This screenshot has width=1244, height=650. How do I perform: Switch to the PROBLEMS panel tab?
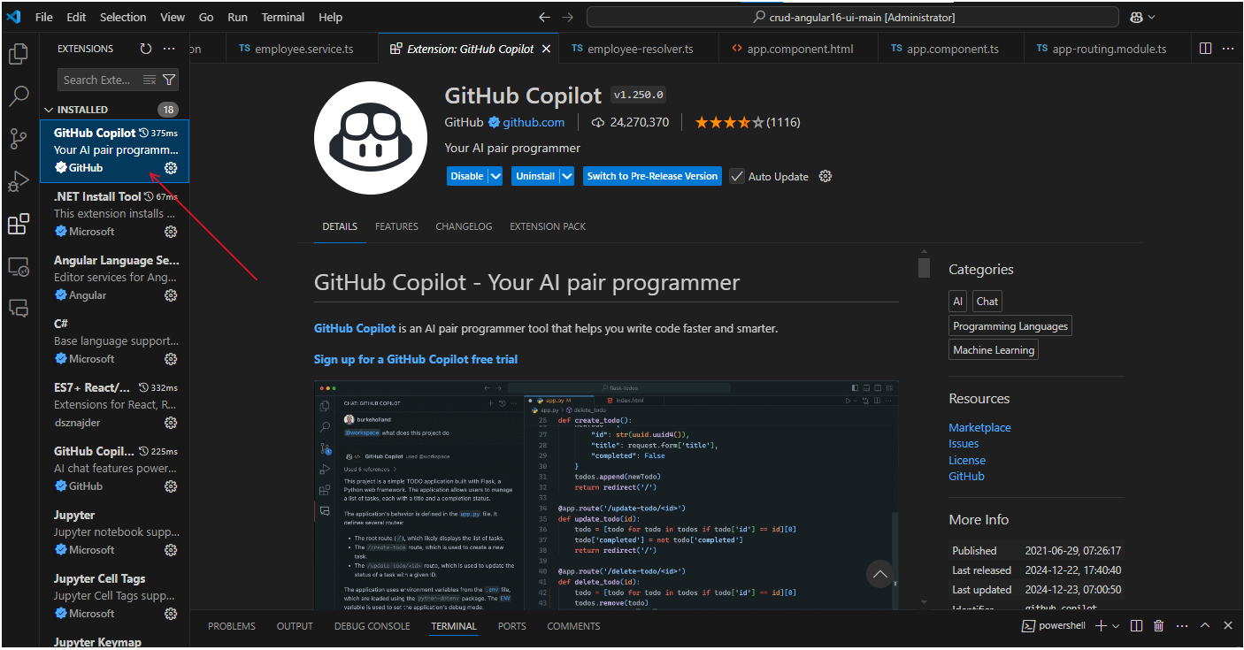click(x=232, y=626)
